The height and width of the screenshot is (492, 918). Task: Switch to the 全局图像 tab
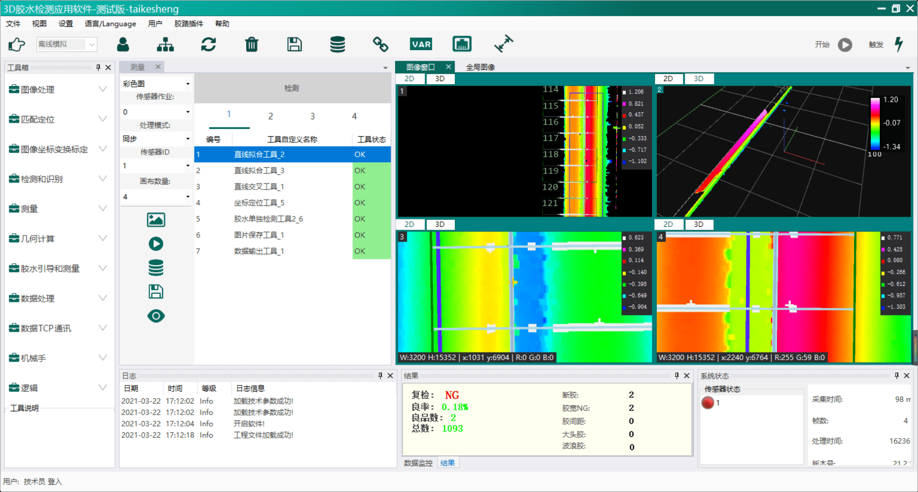click(480, 67)
